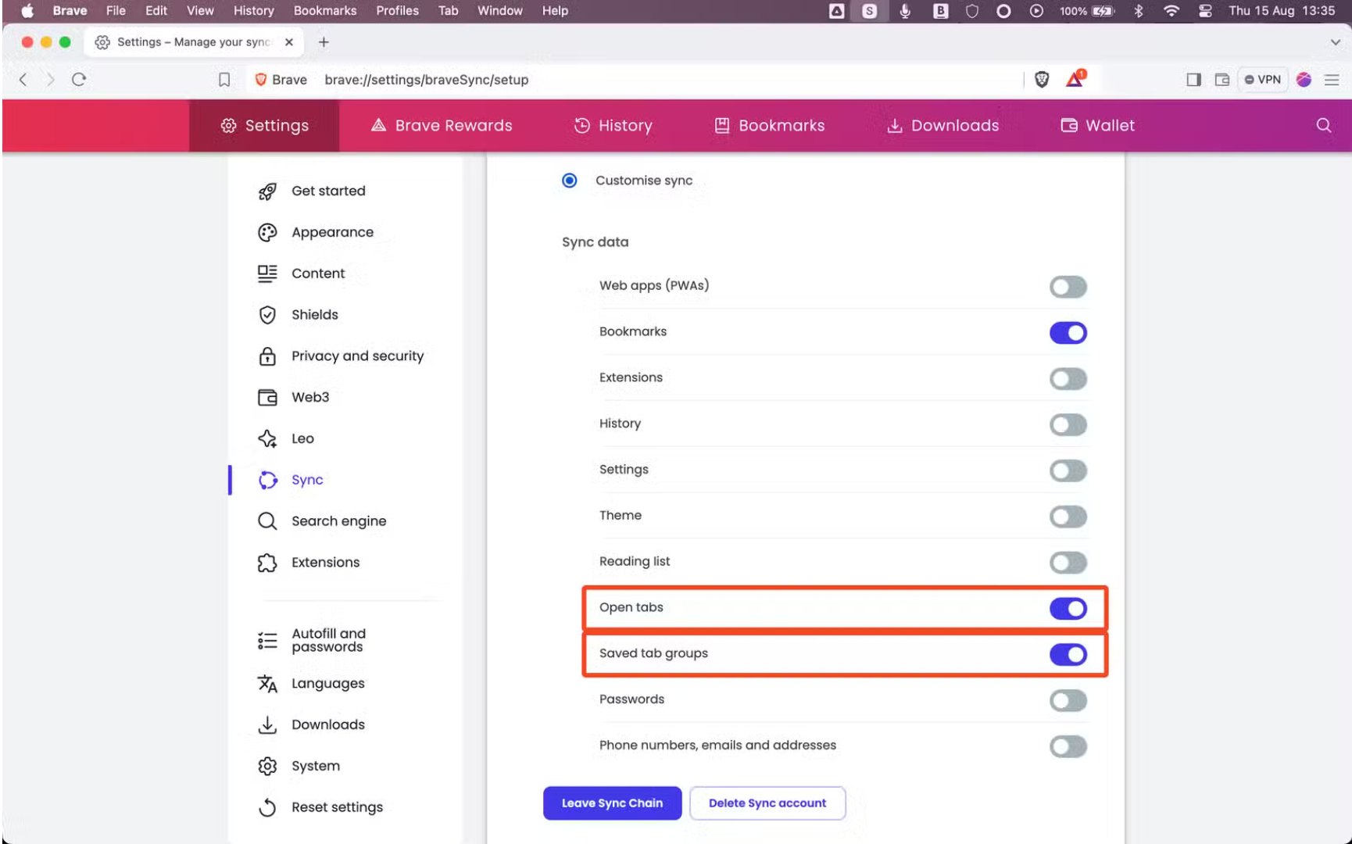Screen dimensions: 1352x844
Task: Click the search icon in settings header
Action: point(1323,126)
